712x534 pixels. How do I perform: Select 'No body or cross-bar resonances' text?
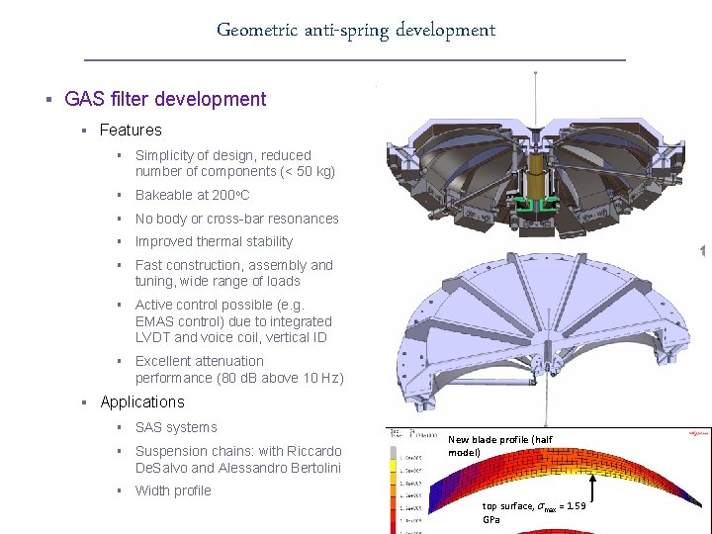point(237,219)
